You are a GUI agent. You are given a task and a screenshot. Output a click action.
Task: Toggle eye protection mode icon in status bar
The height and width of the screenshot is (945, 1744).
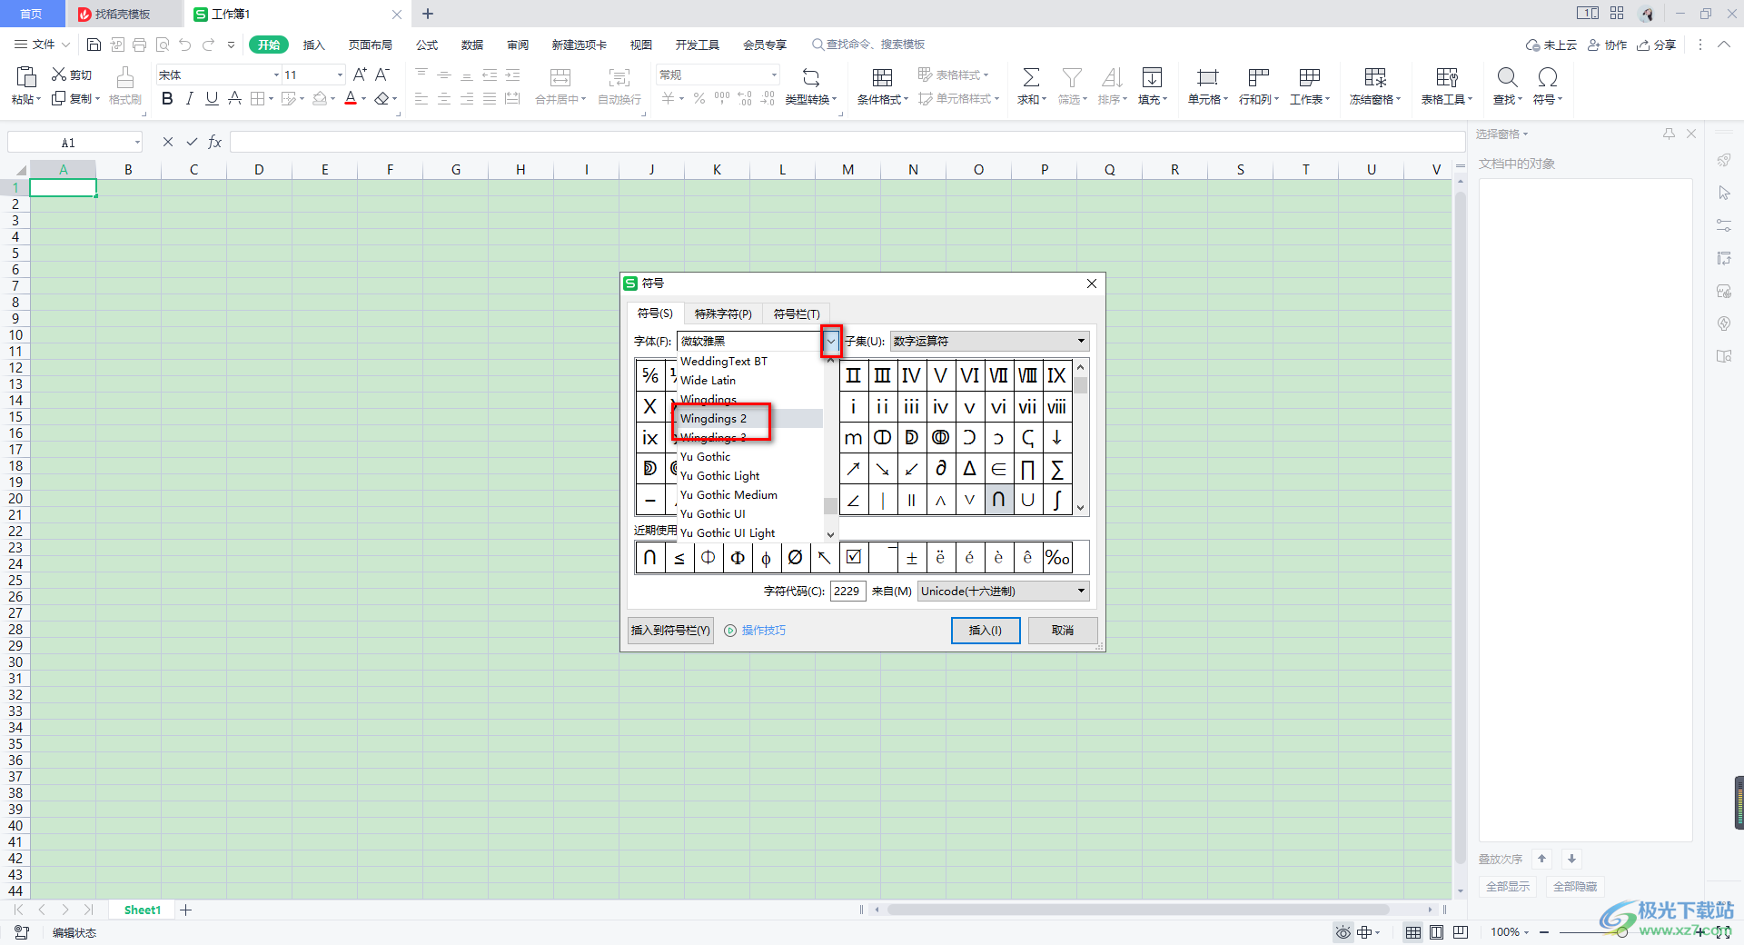[1343, 932]
